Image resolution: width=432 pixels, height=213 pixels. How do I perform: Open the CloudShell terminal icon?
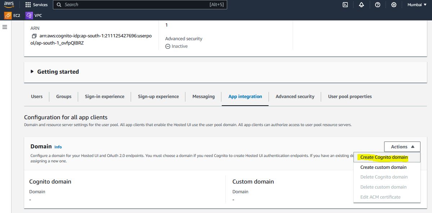pos(345,5)
